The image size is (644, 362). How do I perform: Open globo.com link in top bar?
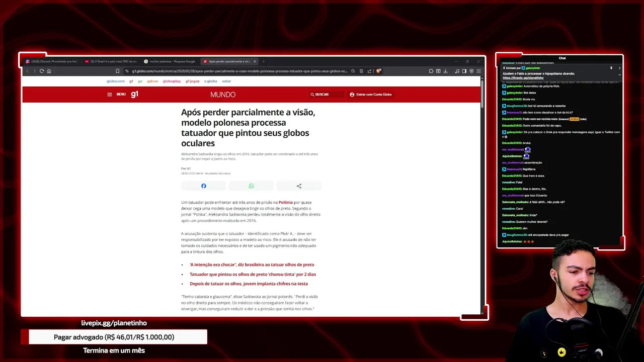tap(115, 81)
